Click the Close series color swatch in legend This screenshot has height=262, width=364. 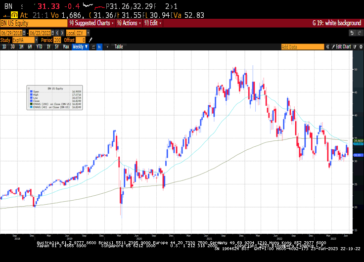(x=31, y=101)
